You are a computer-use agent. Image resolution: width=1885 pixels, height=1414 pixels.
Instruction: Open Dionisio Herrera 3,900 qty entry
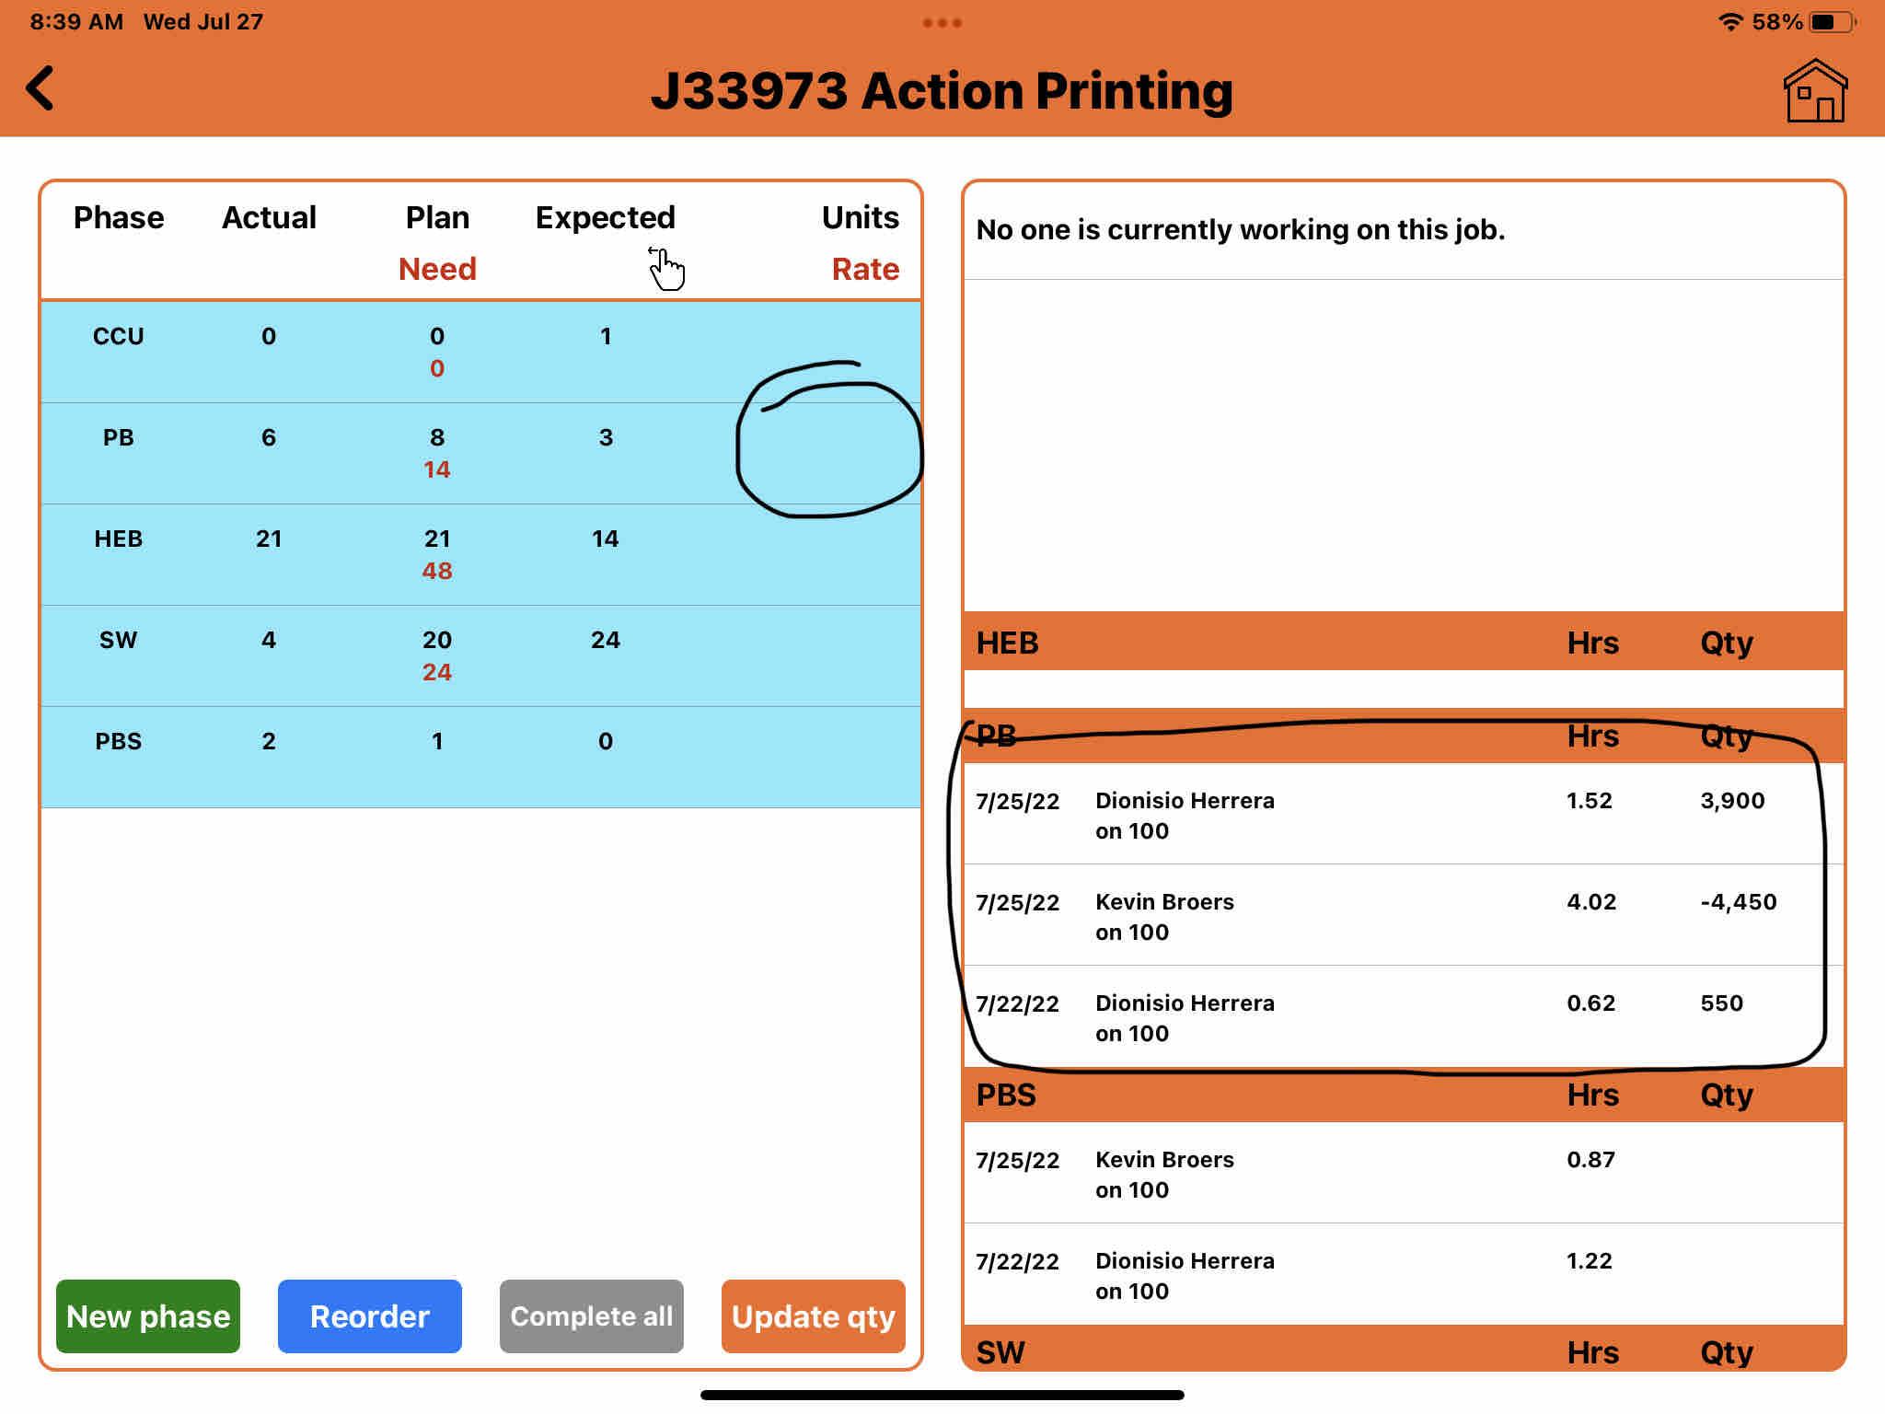click(x=1402, y=815)
